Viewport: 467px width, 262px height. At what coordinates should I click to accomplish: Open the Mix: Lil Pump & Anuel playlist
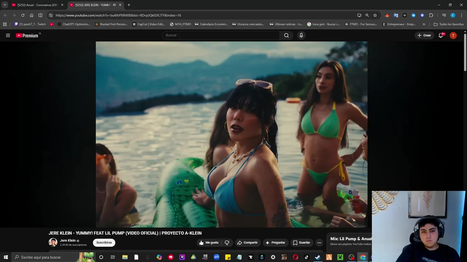pyautogui.click(x=351, y=239)
